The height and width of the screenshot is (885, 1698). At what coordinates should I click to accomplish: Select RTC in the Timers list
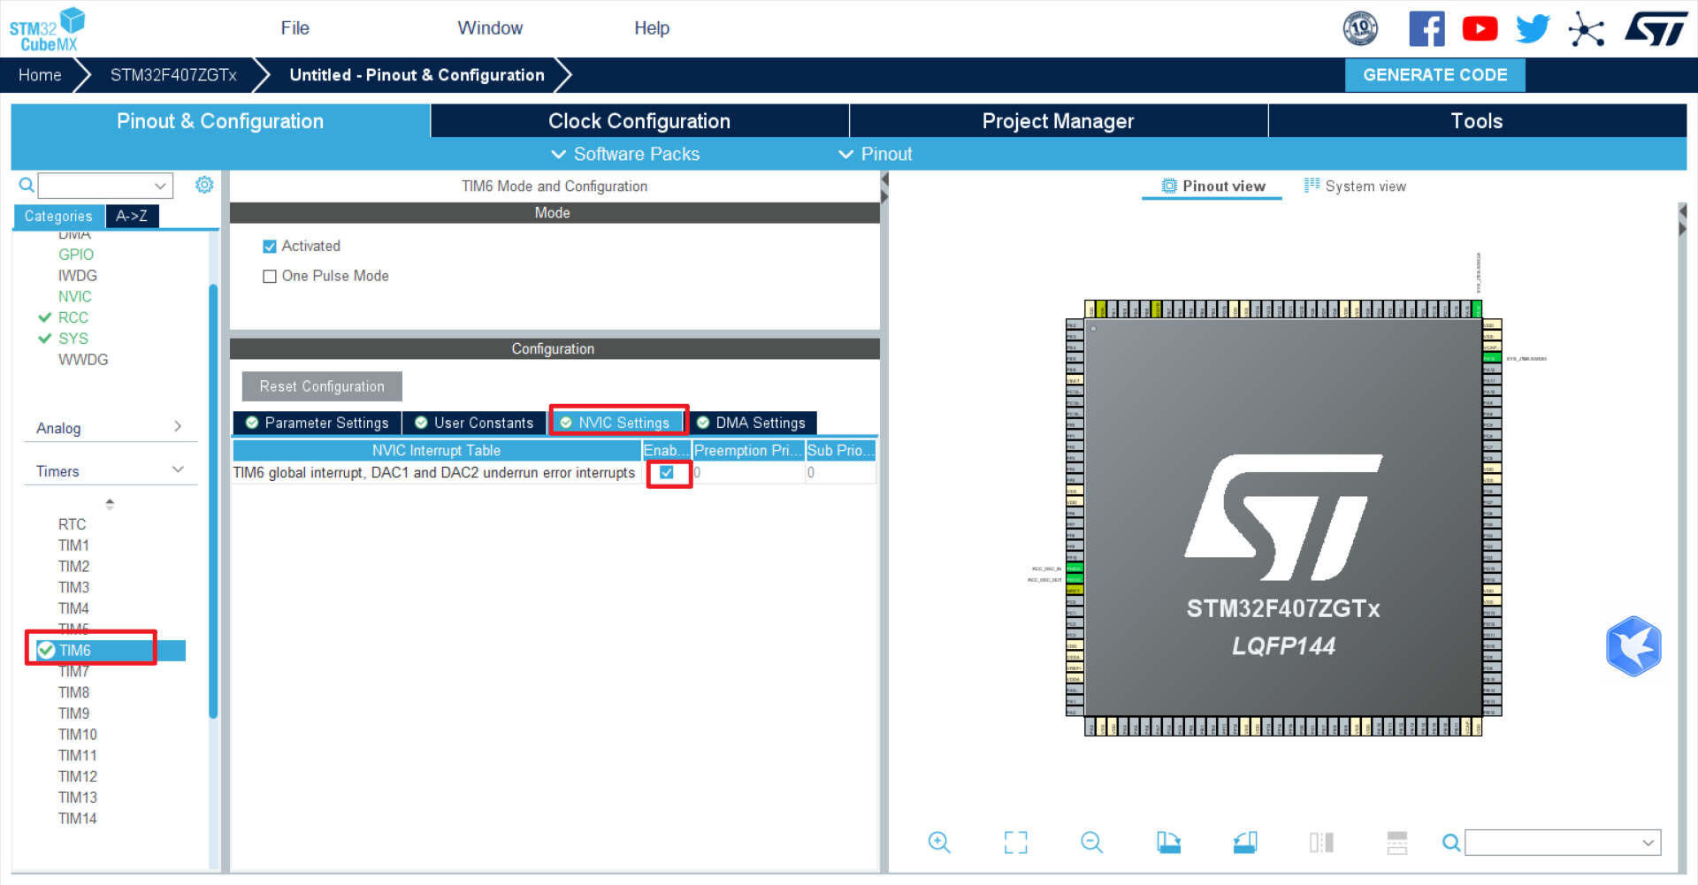pos(72,524)
